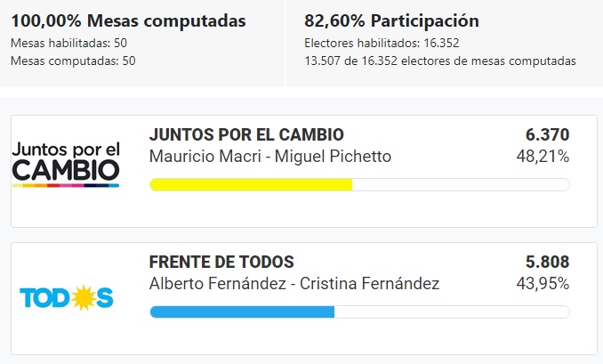Click empty track of Frente de Todos bar
603x364 pixels.
pyautogui.click(x=452, y=312)
